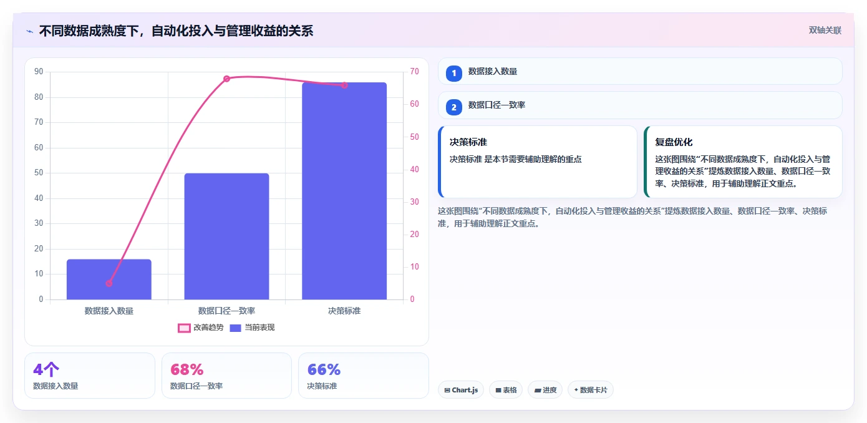Click the 进度 tag chip
The height and width of the screenshot is (423, 867).
545,390
